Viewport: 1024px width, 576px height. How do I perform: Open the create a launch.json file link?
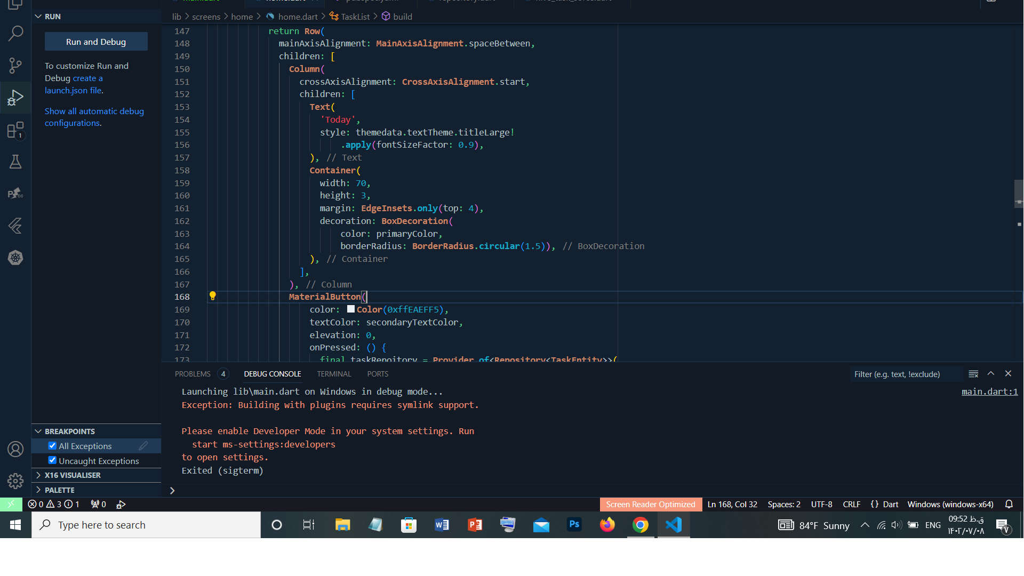pyautogui.click(x=74, y=84)
